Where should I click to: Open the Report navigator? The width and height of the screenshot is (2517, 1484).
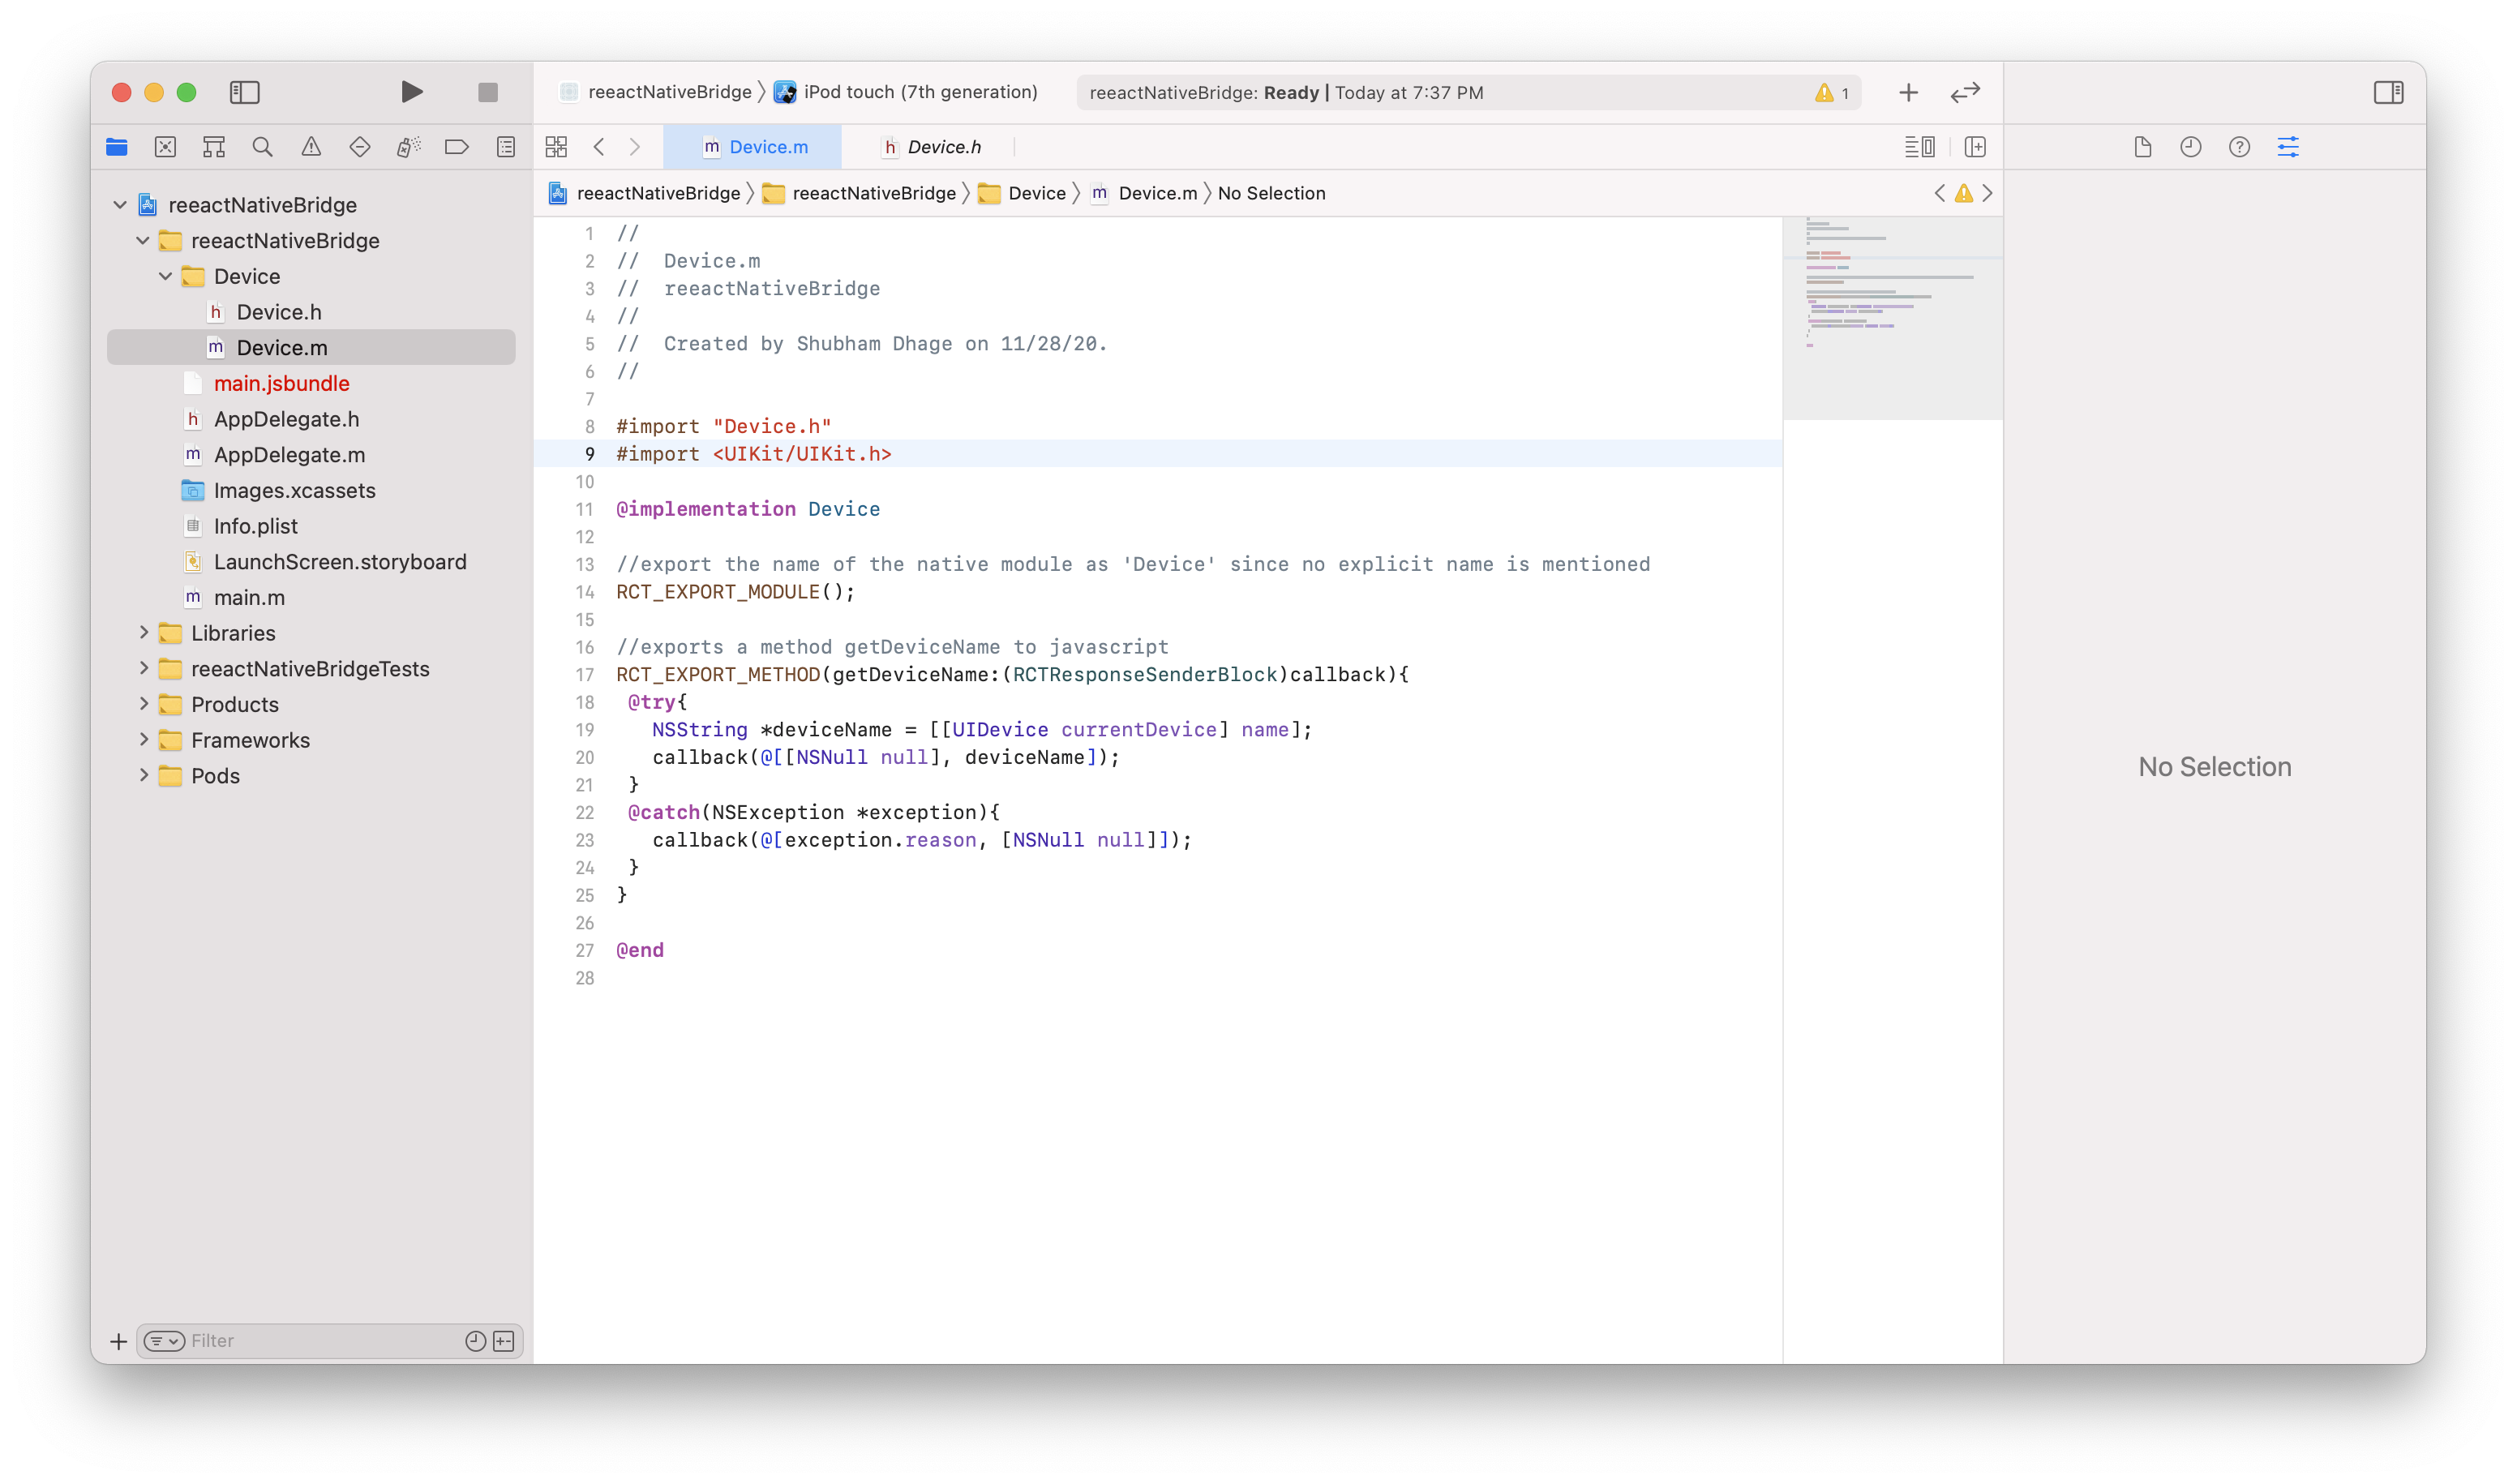[506, 147]
